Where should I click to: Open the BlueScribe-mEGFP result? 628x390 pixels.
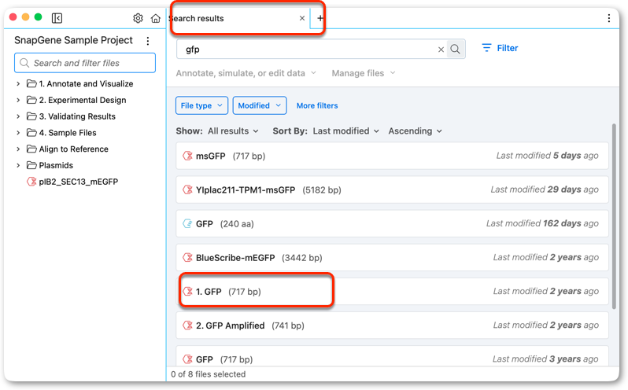392,258
